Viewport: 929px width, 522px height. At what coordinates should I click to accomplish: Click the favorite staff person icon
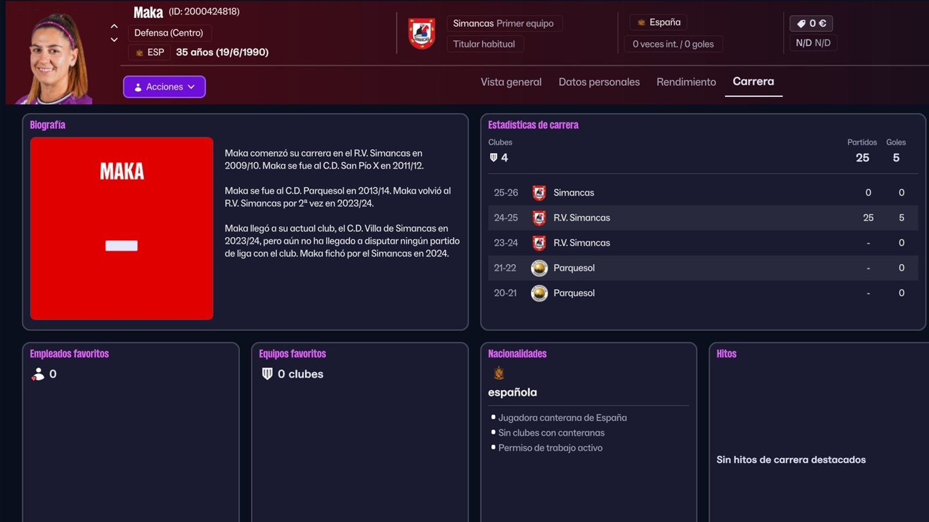[38, 374]
